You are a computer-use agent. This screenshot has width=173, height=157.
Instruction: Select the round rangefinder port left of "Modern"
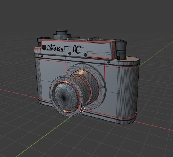coord(44,47)
